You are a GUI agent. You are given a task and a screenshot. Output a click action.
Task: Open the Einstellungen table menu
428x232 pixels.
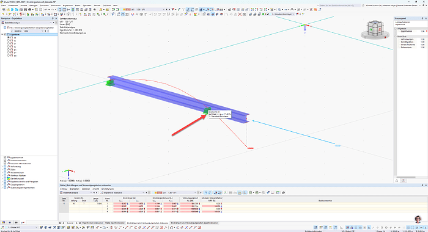click(x=107, y=189)
